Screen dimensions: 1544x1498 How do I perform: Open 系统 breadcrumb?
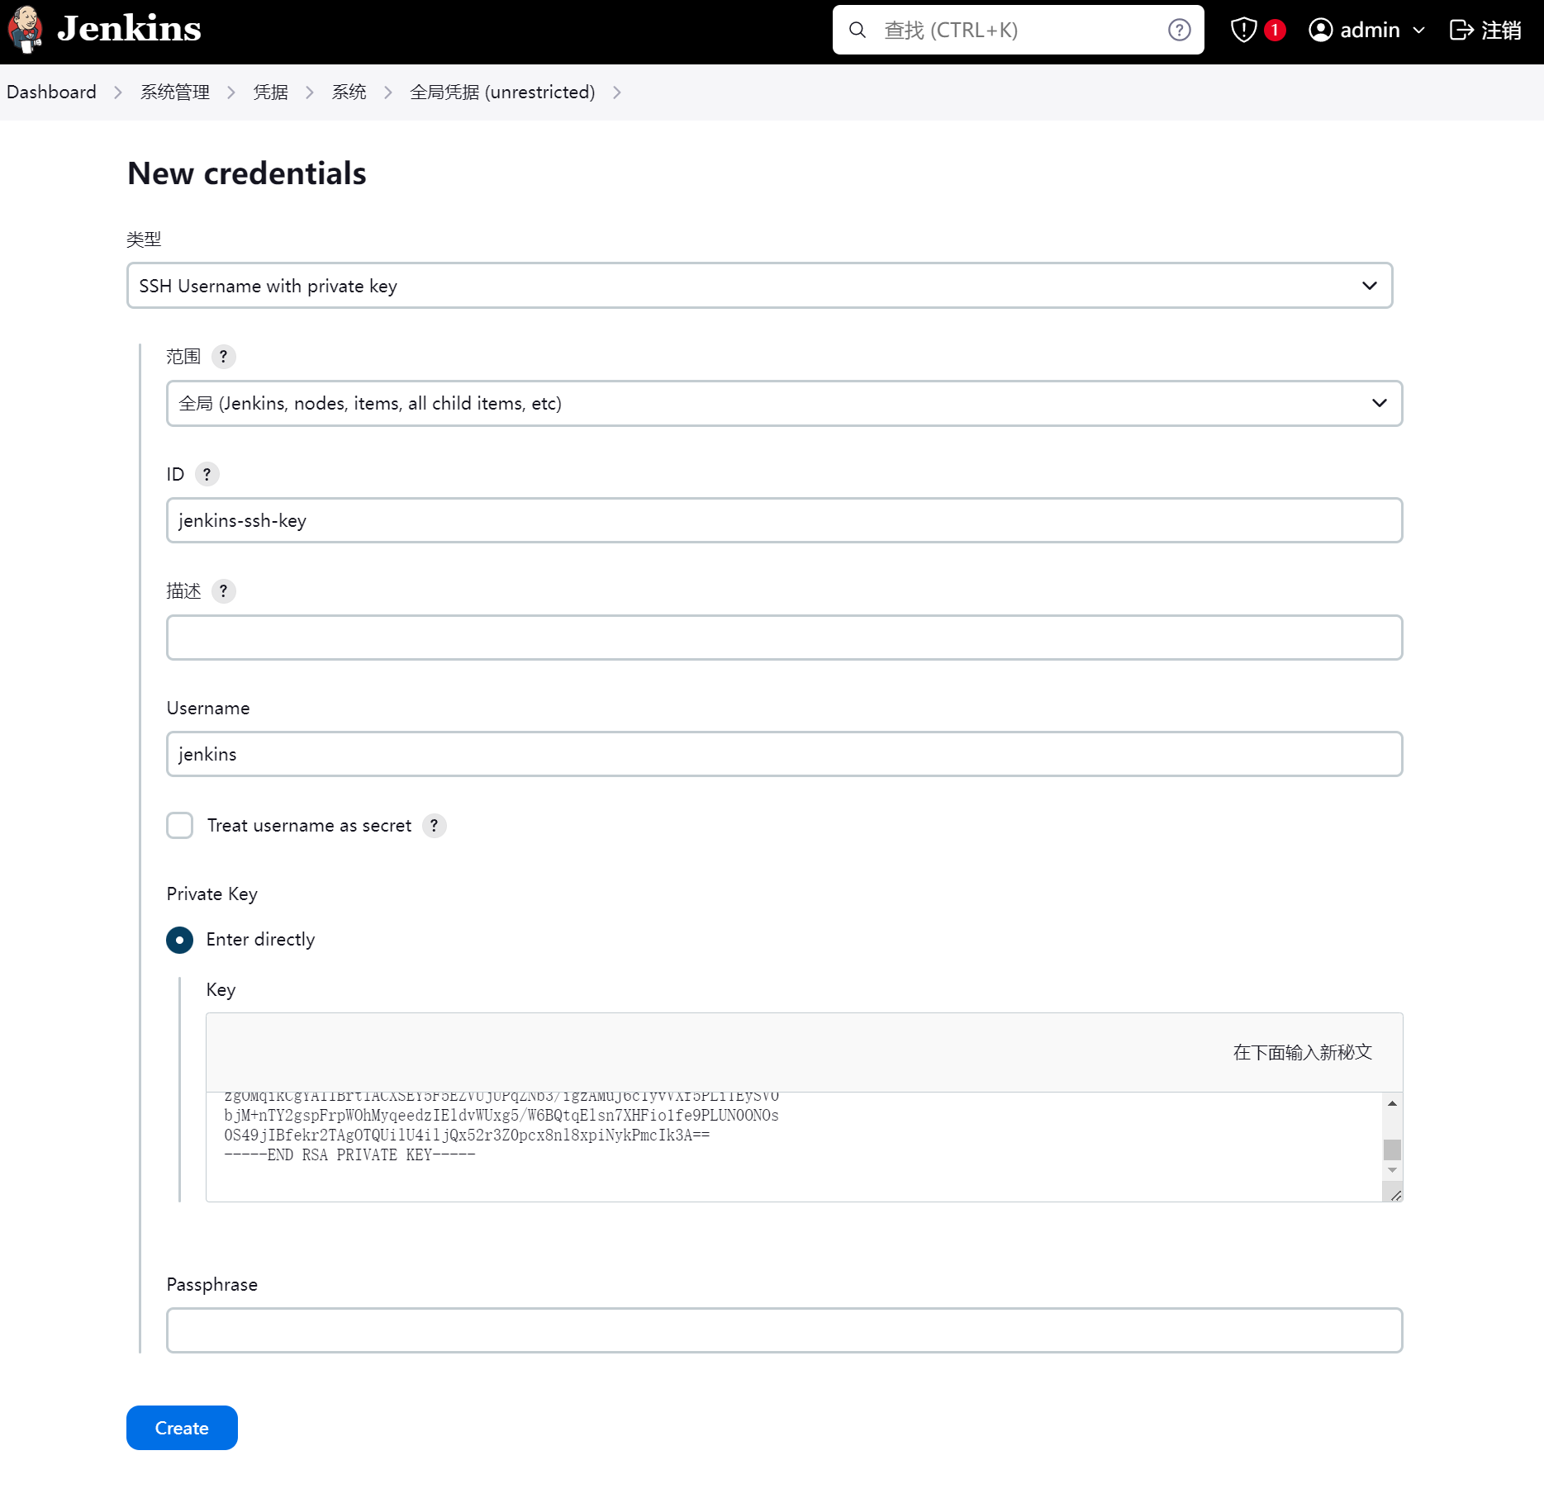pos(349,92)
